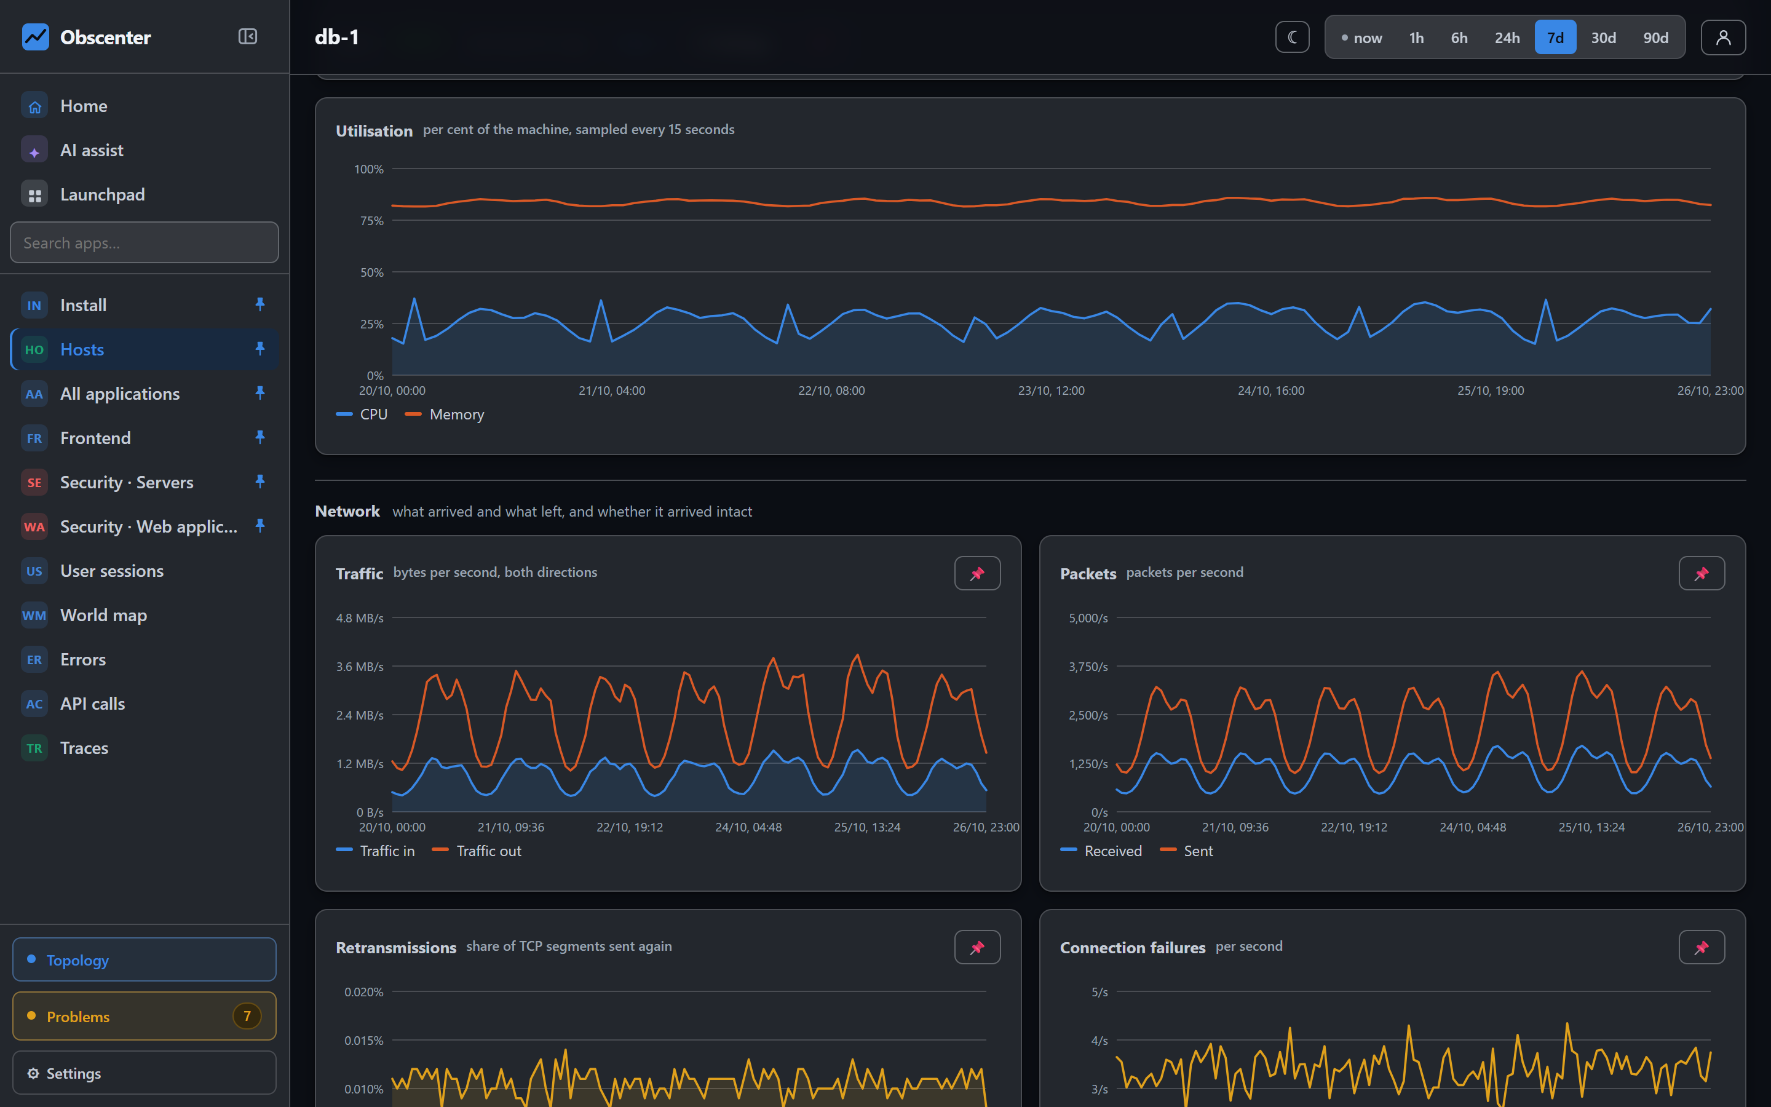Pin the Retransmissions chart
The height and width of the screenshot is (1107, 1771).
point(977,947)
